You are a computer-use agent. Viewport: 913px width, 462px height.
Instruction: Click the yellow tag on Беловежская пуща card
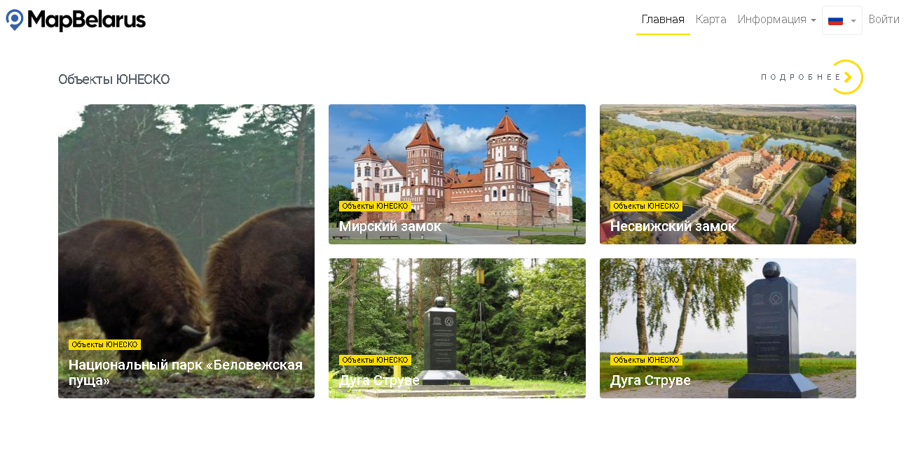click(104, 345)
